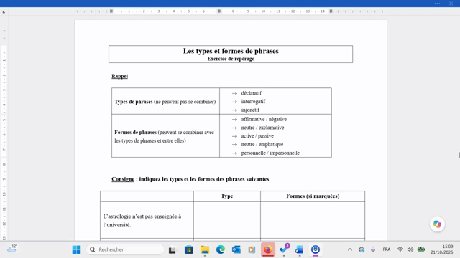Viewport: 460px width, 258px height.
Task: Launch Microsoft Store from the taskbar
Action: (188, 250)
